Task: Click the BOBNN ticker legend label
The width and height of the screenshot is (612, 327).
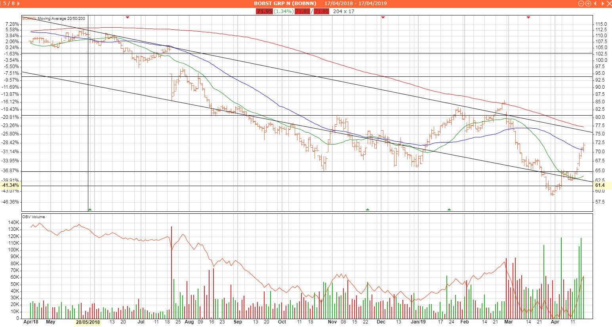Action: pos(29,18)
